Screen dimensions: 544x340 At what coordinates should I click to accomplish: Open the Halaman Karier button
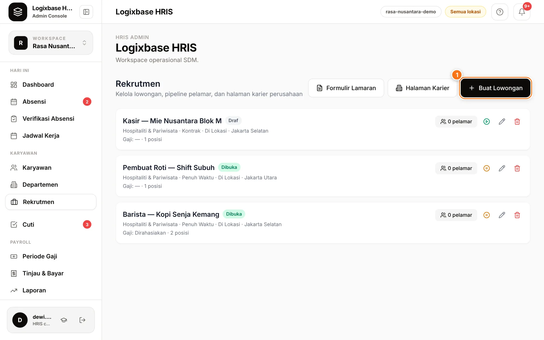(422, 88)
